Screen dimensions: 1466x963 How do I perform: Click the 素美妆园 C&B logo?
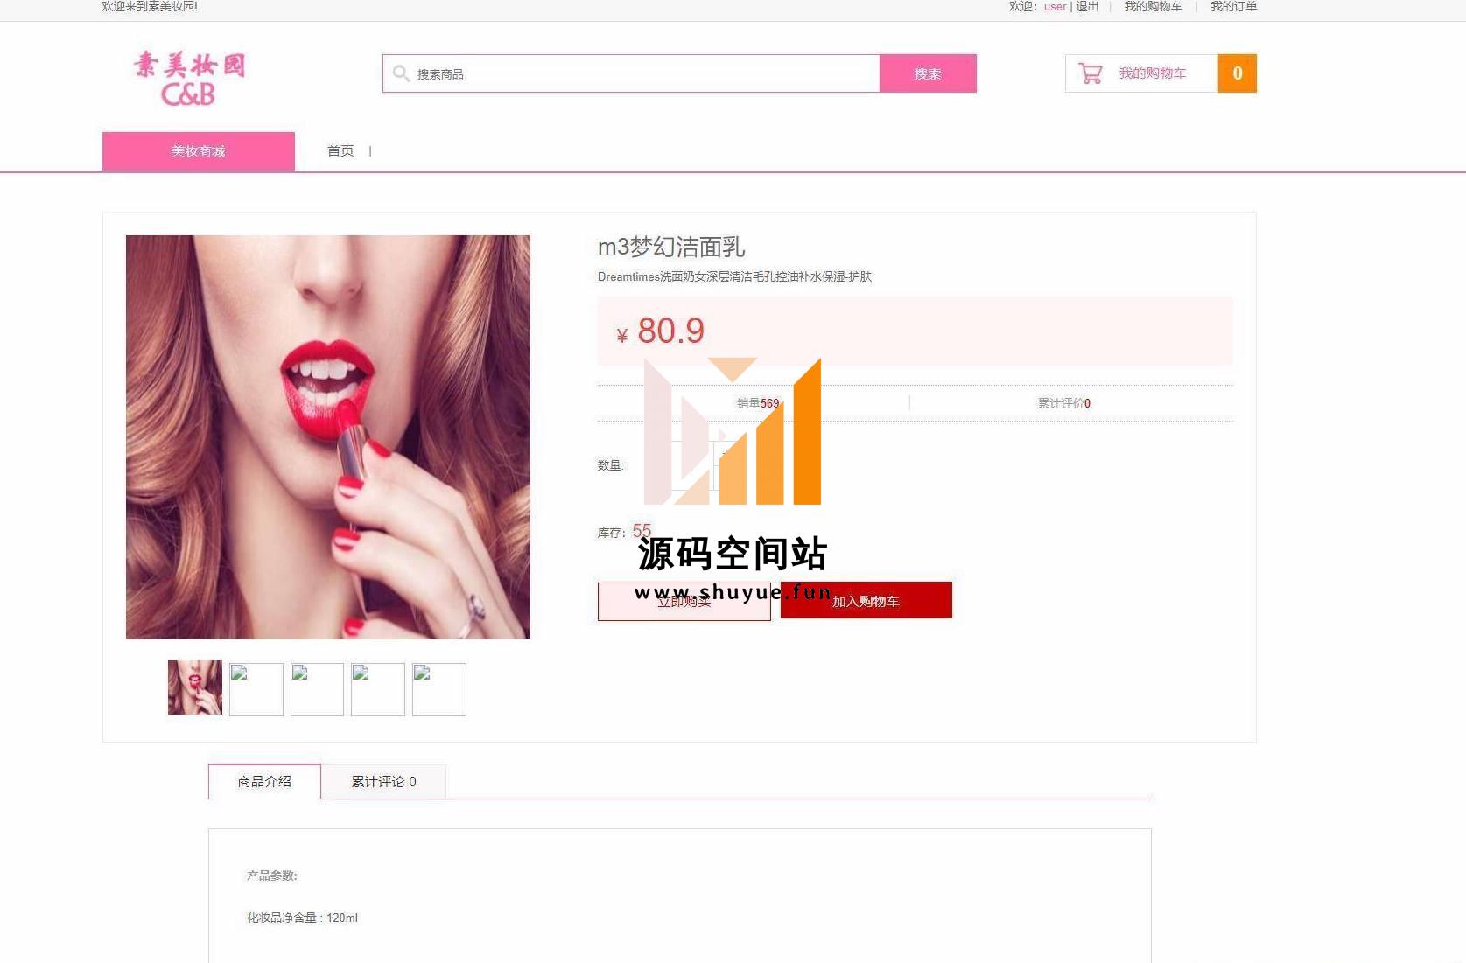point(189,79)
